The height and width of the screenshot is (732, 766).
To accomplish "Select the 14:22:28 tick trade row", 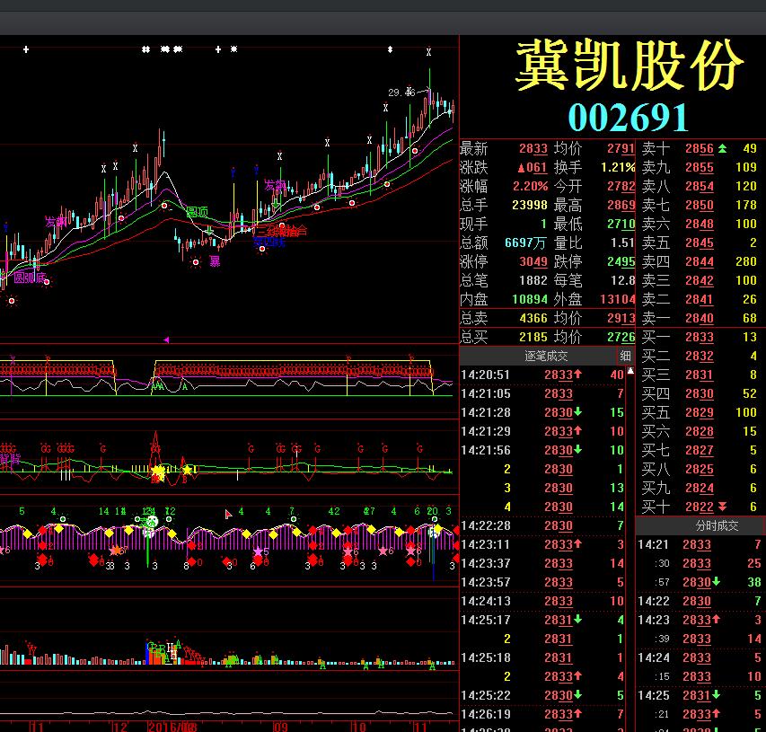I will [x=542, y=525].
